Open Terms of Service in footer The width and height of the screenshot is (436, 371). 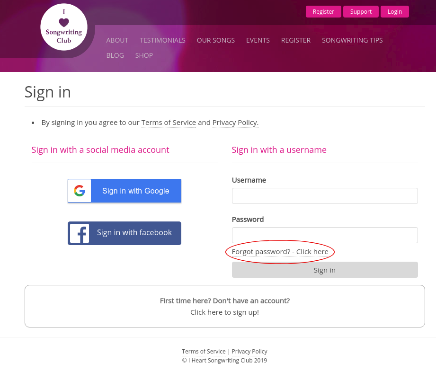(204, 352)
